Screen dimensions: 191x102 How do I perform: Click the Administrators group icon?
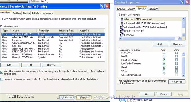pyautogui.click(x=122, y=27)
